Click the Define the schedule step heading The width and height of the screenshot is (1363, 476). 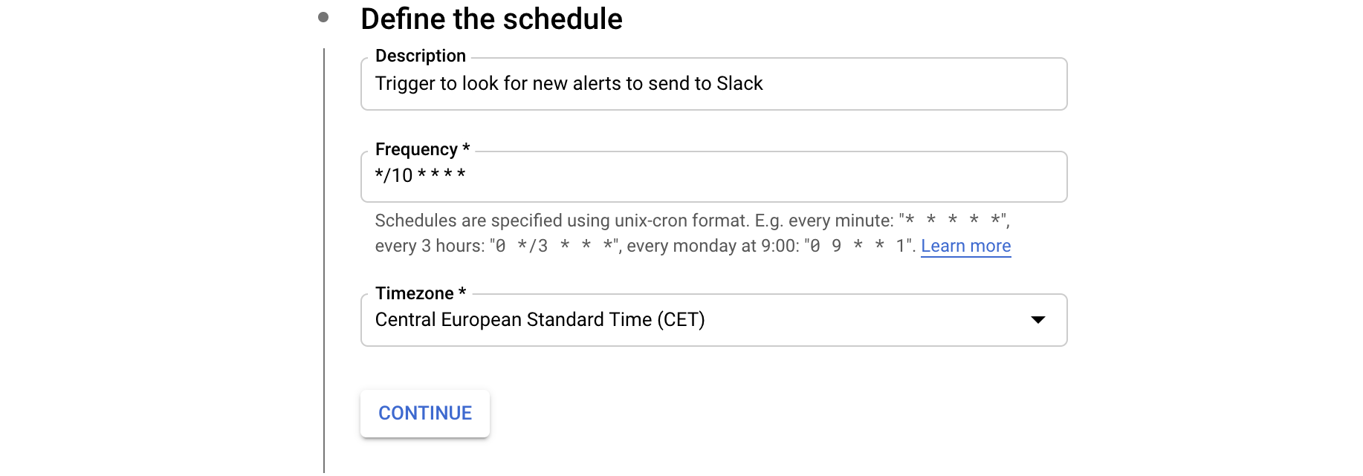click(x=491, y=19)
